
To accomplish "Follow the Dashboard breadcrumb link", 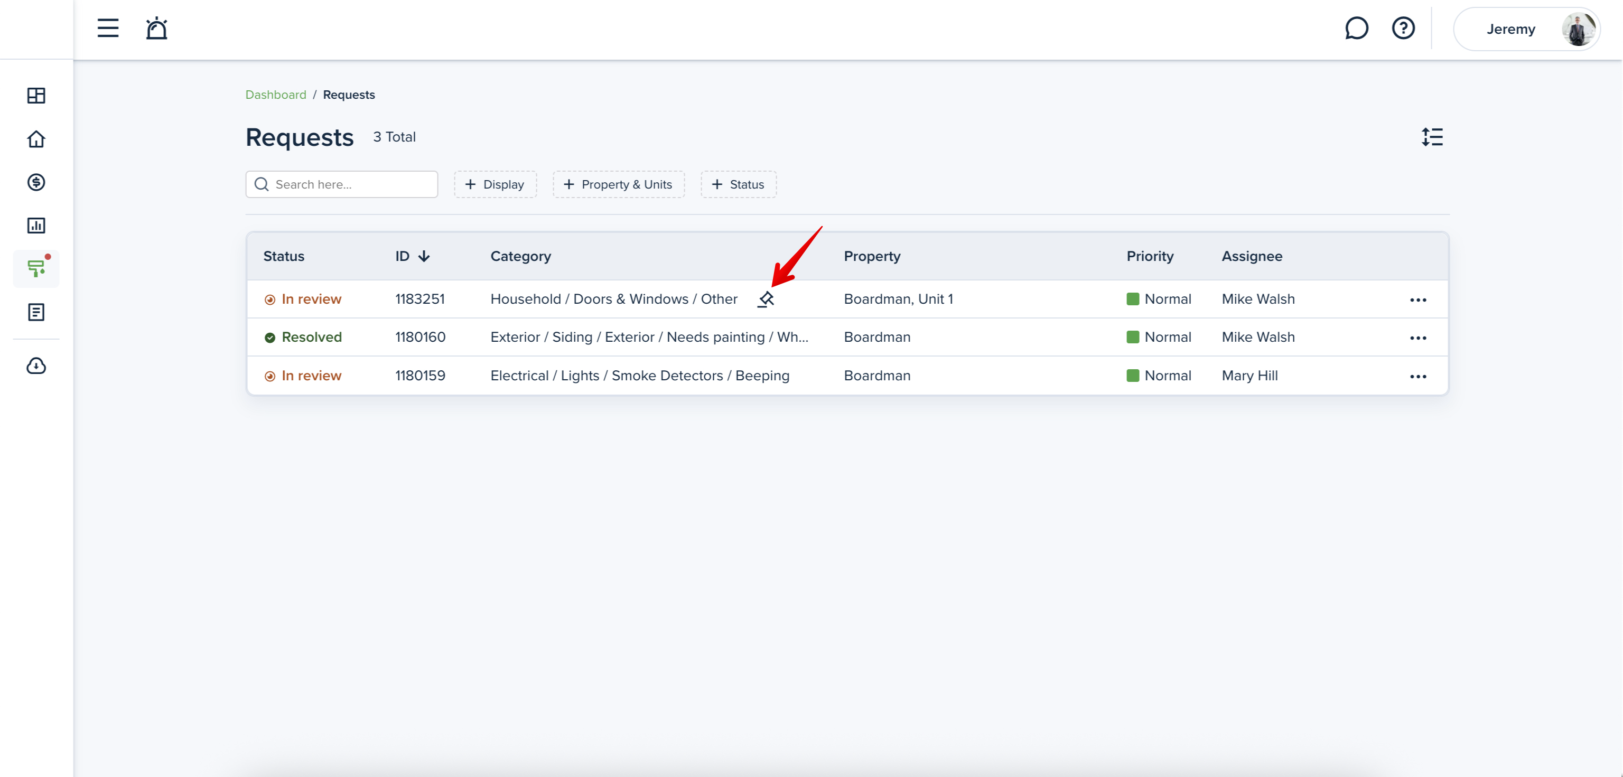I will (275, 95).
